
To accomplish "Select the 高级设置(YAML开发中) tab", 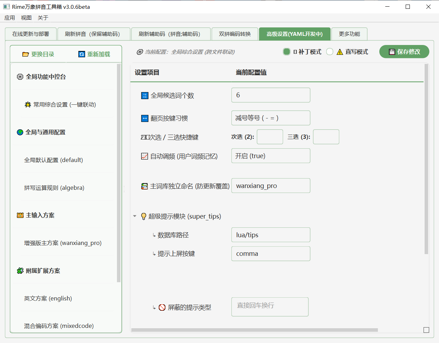I will (295, 34).
